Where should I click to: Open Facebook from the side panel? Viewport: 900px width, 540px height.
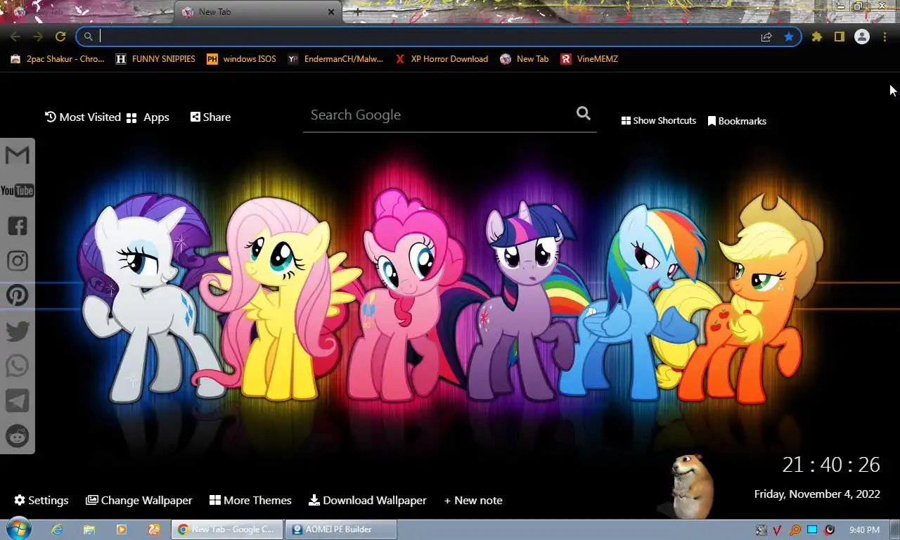point(18,226)
